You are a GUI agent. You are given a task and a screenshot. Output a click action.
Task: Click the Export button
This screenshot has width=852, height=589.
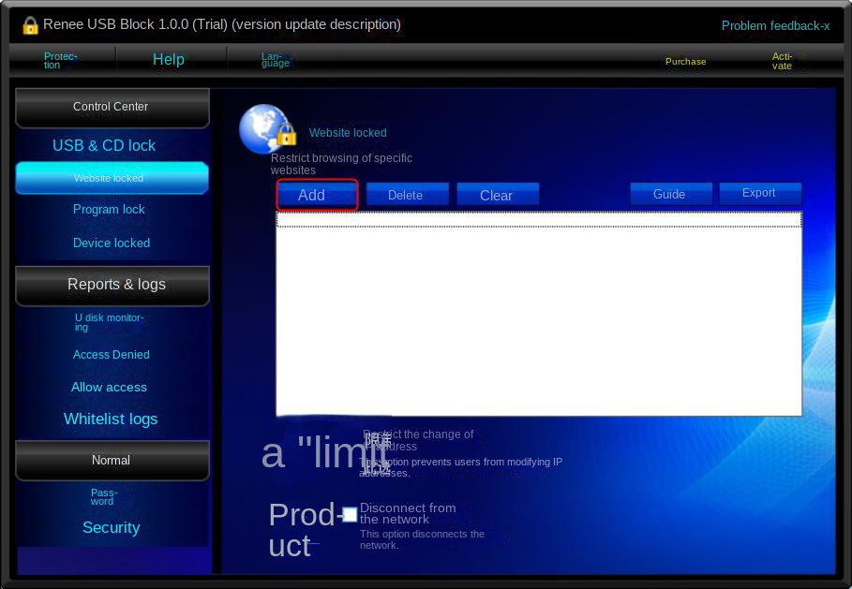coord(759,194)
